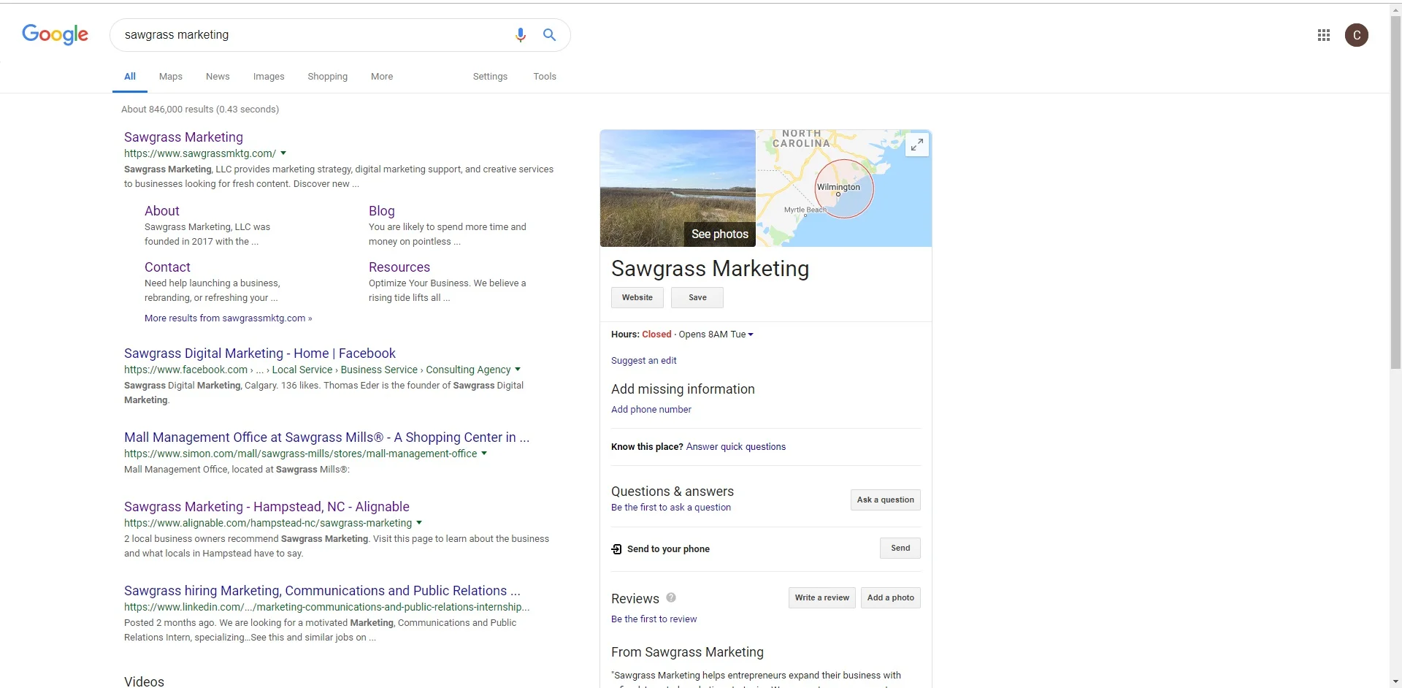Open Sawgrass Digital Marketing Facebook result
The image size is (1402, 688).
260,353
